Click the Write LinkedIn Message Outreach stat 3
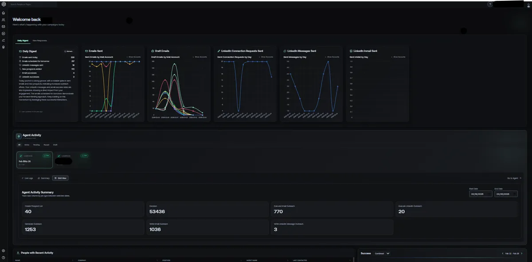The height and width of the screenshot is (262, 532). [332, 227]
